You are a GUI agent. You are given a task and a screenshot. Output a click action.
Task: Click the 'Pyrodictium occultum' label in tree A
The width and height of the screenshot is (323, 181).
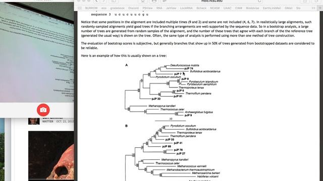click(168, 77)
